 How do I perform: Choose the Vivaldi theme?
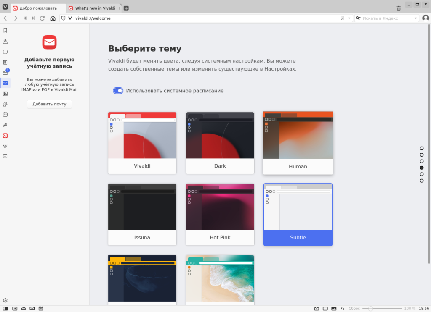(142, 143)
